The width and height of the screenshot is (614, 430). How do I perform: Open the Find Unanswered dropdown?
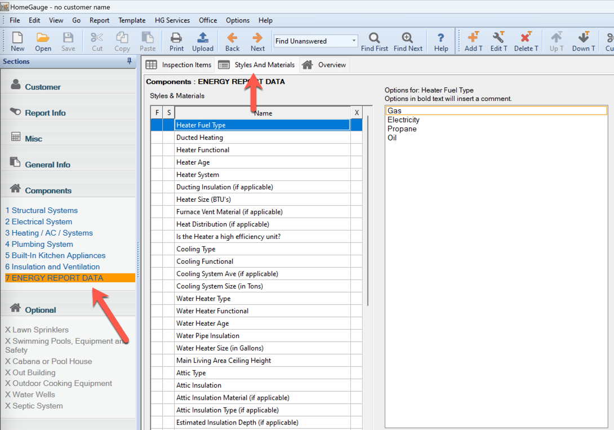[354, 41]
